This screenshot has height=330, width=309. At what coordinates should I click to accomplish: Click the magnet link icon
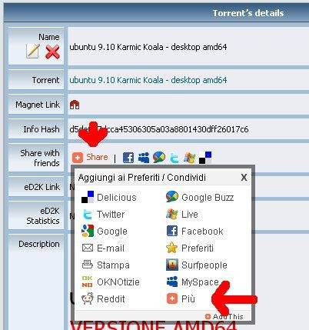[x=75, y=105]
